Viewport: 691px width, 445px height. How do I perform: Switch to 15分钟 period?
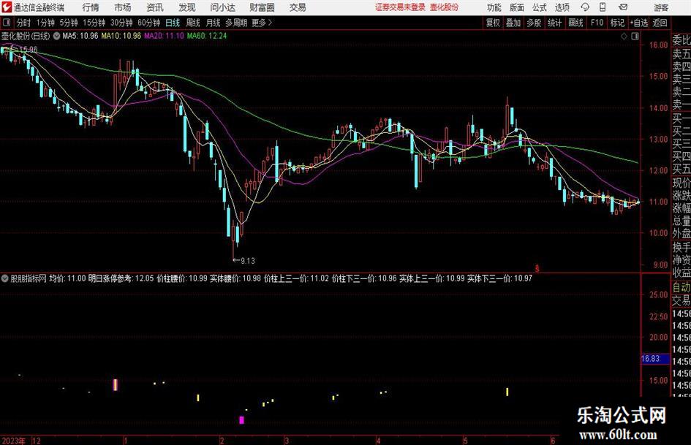coord(94,23)
